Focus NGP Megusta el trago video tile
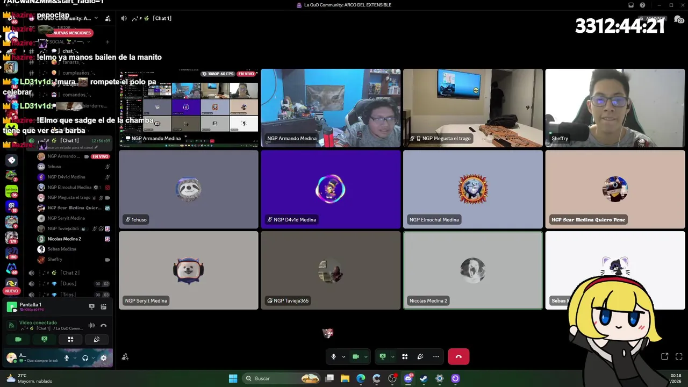This screenshot has width=688, height=387. (x=473, y=107)
